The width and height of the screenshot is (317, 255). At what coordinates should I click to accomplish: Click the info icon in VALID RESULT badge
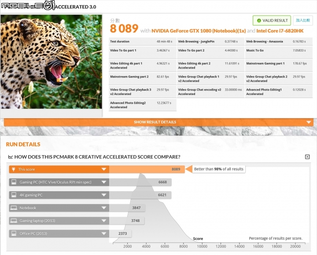tap(259, 20)
